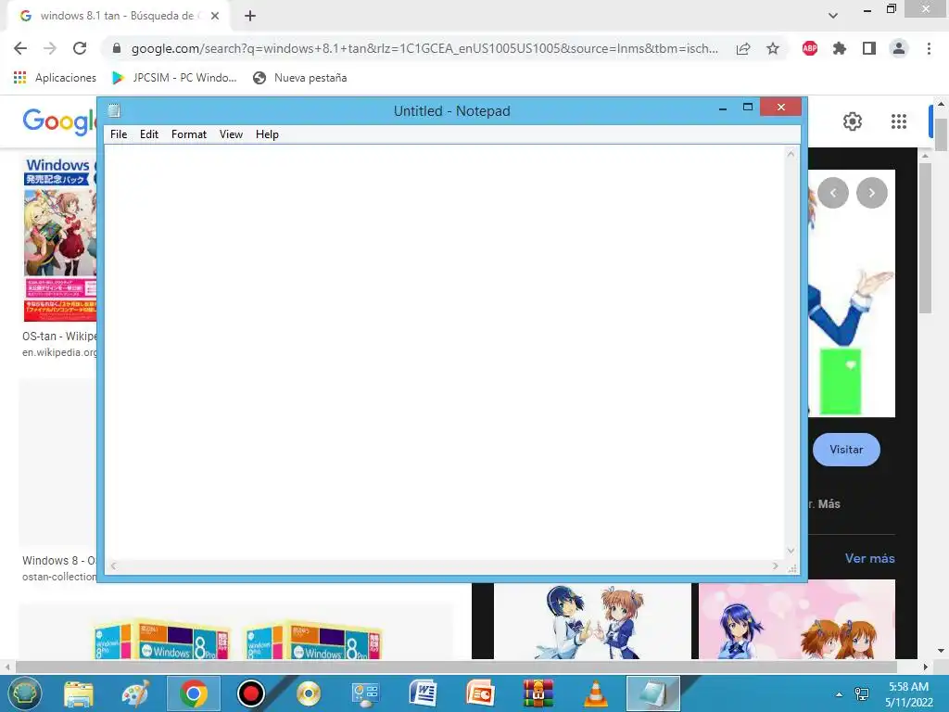The height and width of the screenshot is (712, 949).
Task: Click the Start button on taskbar
Action: pyautogui.click(x=23, y=693)
